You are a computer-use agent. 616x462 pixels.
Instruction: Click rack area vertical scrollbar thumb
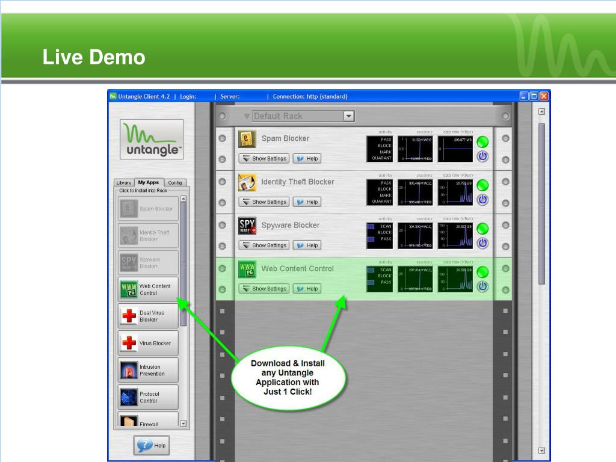[542, 203]
